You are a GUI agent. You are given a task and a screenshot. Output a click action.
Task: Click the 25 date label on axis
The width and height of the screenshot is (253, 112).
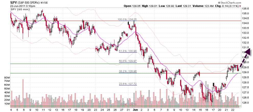108,110
